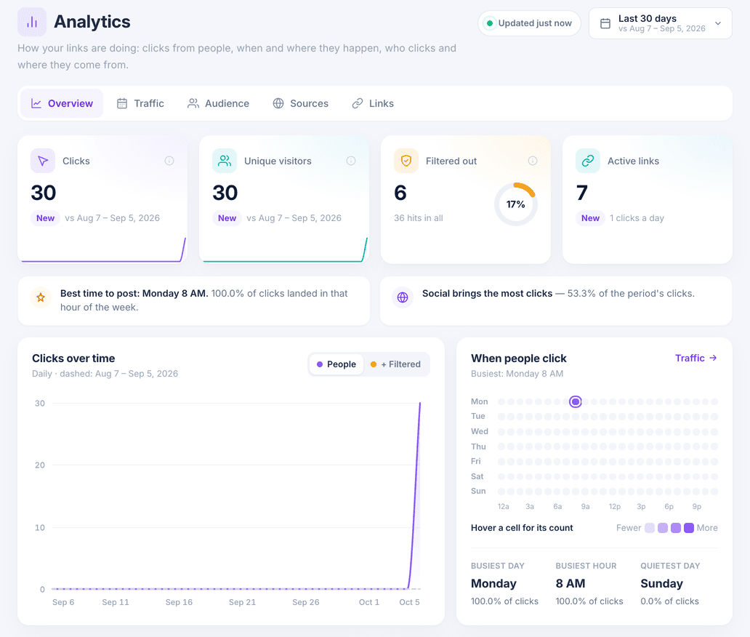This screenshot has width=750, height=637.
Task: Click the 'Busiest: Monday 8 AM' subtitle
Action: [517, 374]
